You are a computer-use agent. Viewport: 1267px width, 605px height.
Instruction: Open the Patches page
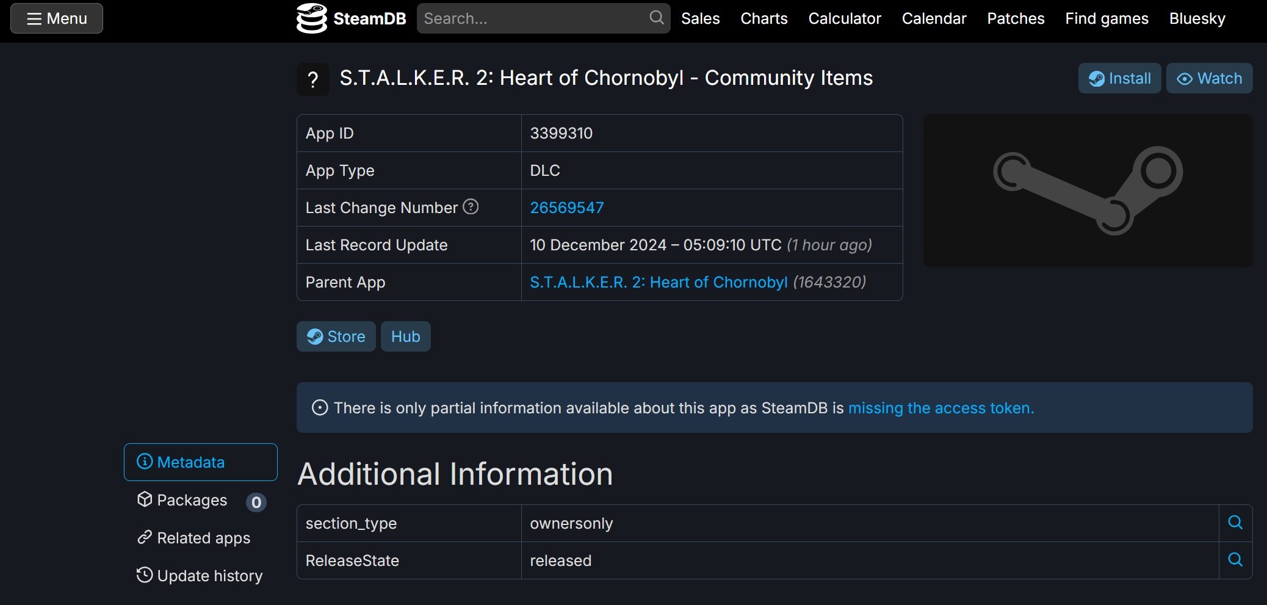[x=1016, y=18]
